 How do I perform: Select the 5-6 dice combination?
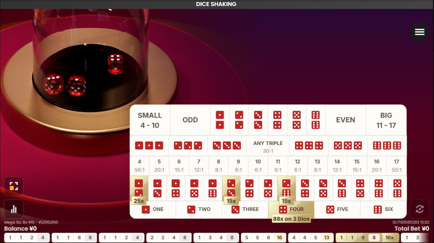(x=397, y=188)
